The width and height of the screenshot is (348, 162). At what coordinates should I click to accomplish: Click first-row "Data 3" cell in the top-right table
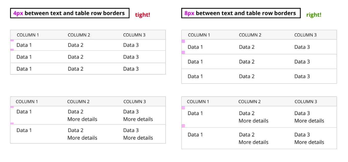[x=302, y=47]
